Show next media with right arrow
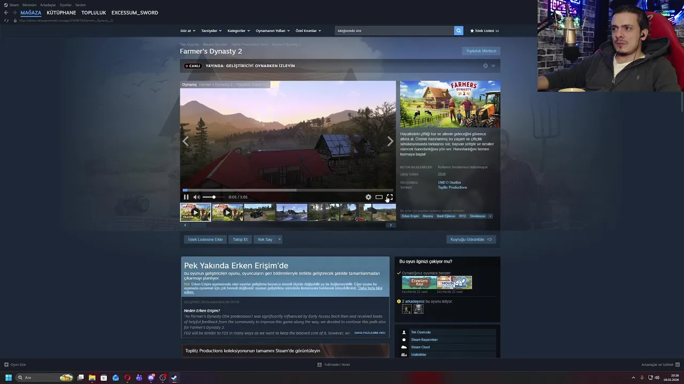Viewport: 684px width, 384px height. pyautogui.click(x=390, y=141)
